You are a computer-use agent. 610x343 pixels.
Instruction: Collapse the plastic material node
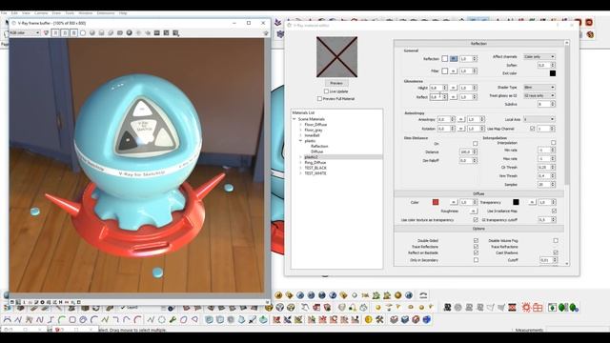click(x=301, y=141)
